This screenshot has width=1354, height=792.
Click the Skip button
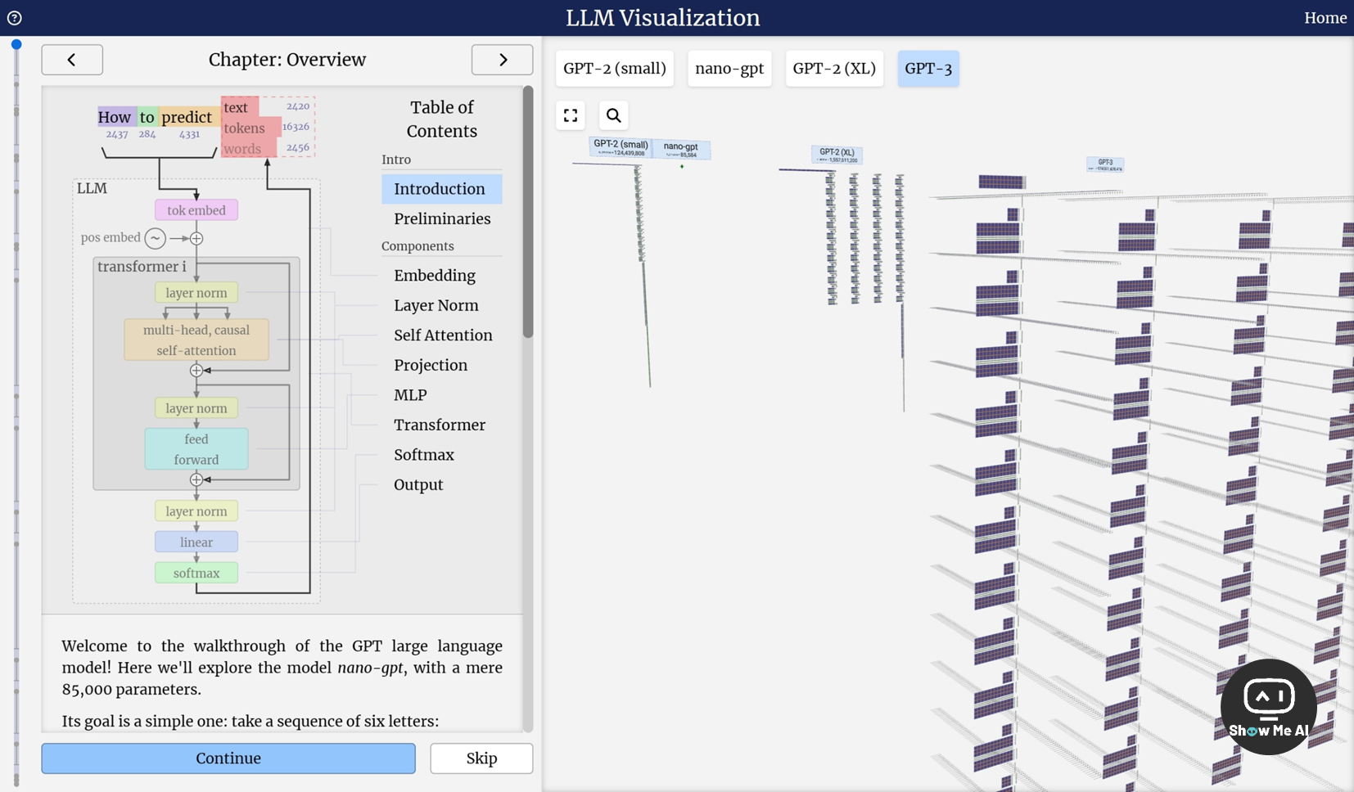pos(481,758)
